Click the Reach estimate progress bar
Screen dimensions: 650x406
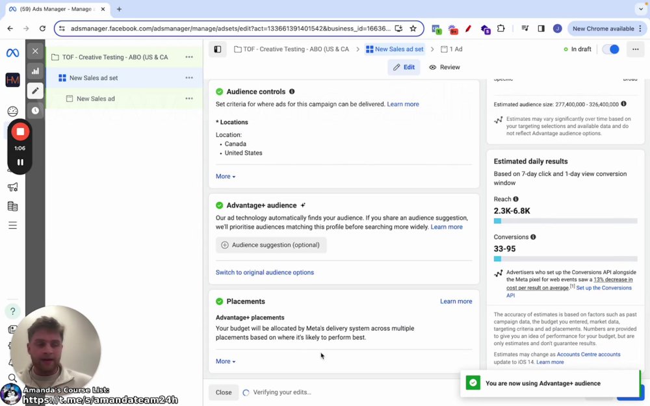click(x=565, y=222)
